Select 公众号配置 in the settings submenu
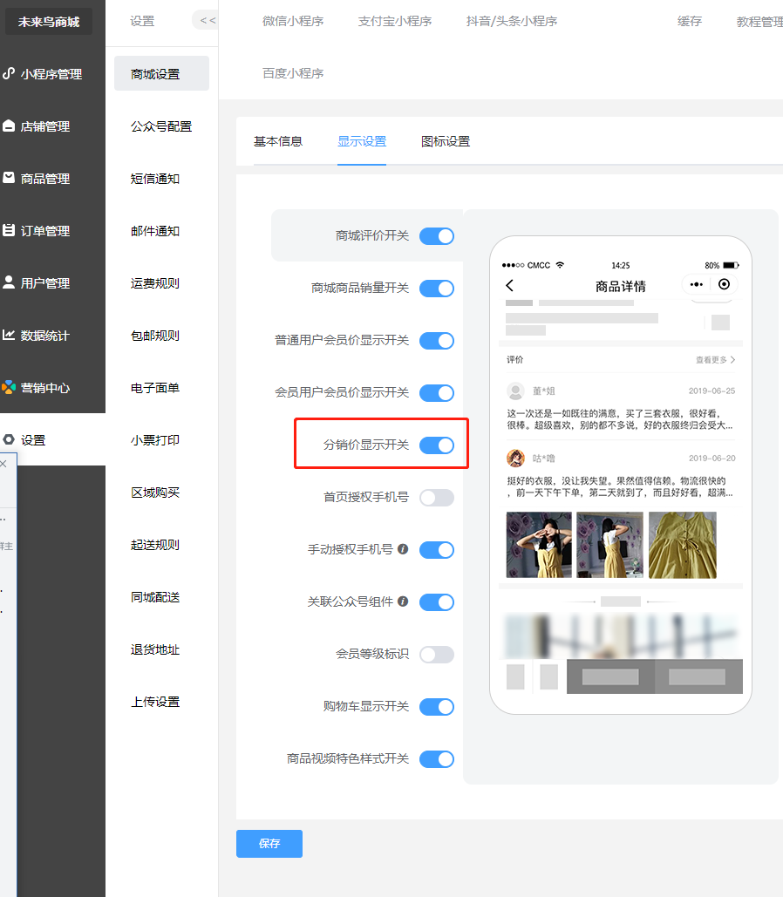783x897 pixels. click(x=161, y=126)
